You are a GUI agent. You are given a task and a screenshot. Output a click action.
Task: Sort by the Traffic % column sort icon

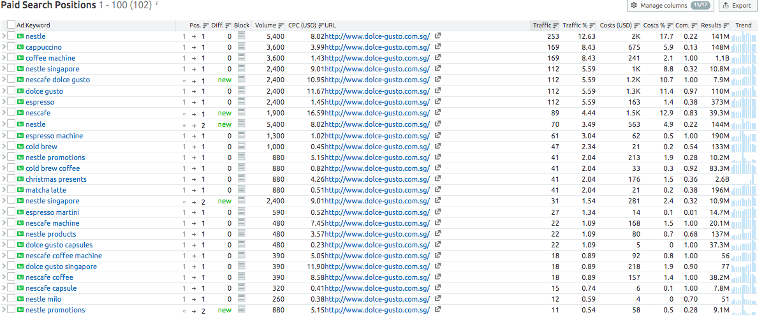click(x=592, y=26)
